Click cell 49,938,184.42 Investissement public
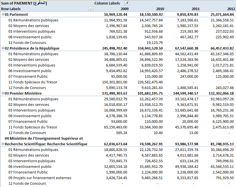Image resolution: width=236 pixels, height=187 pixels. coord(187,167)
